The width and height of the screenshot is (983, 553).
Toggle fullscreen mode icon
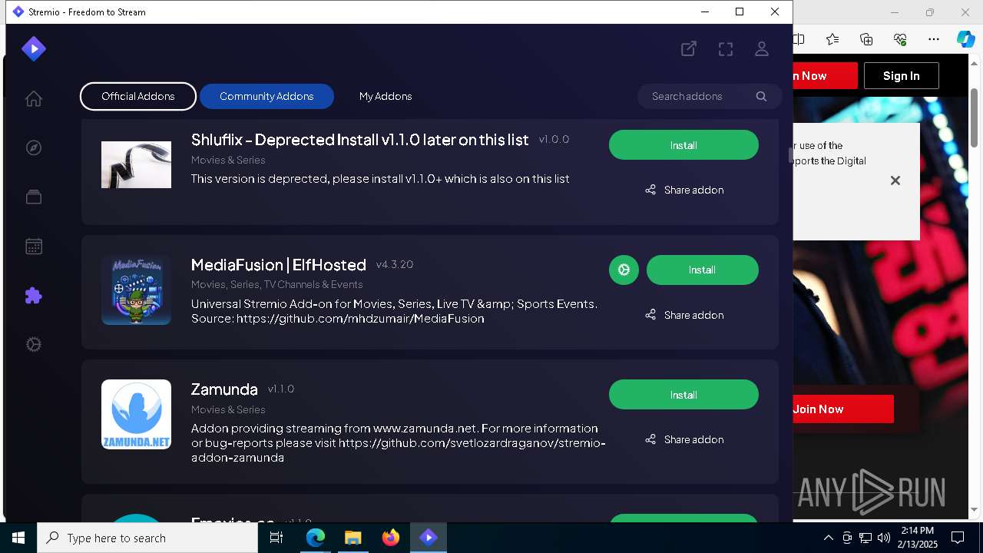[726, 49]
